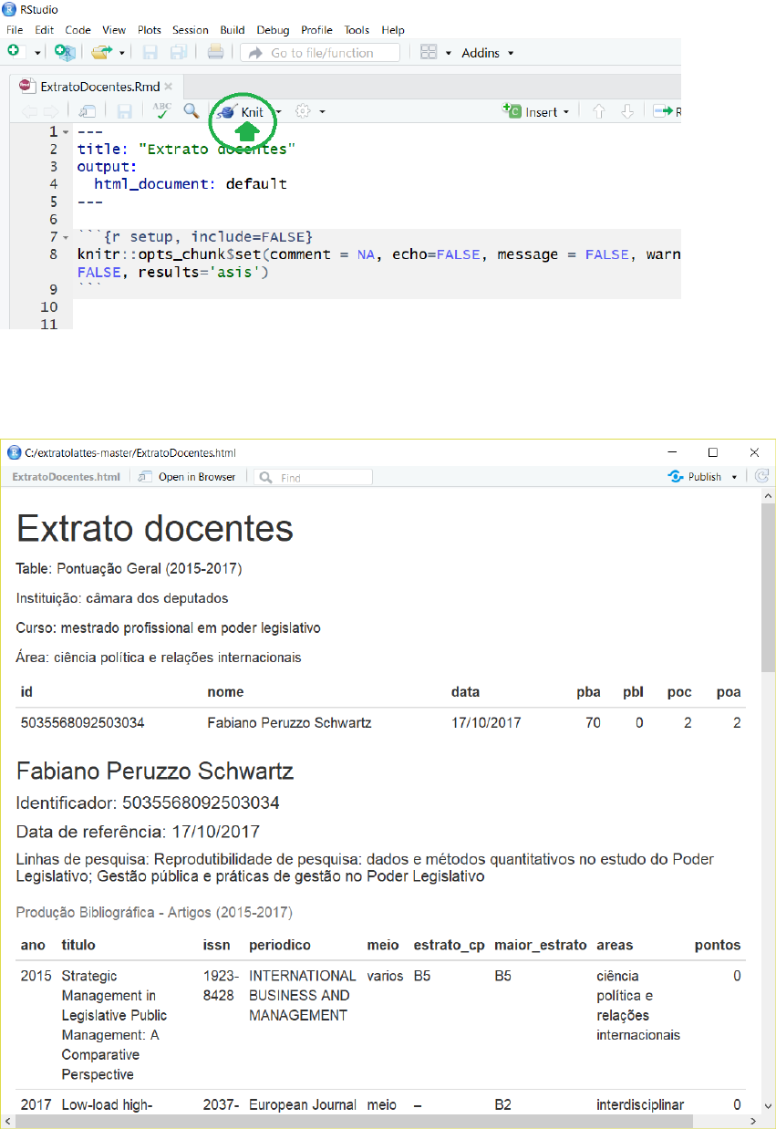Open the Edit menu
This screenshot has width=776, height=1129.
click(x=44, y=30)
